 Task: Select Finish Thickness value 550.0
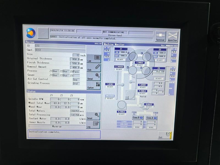pyautogui.click(x=75, y=64)
